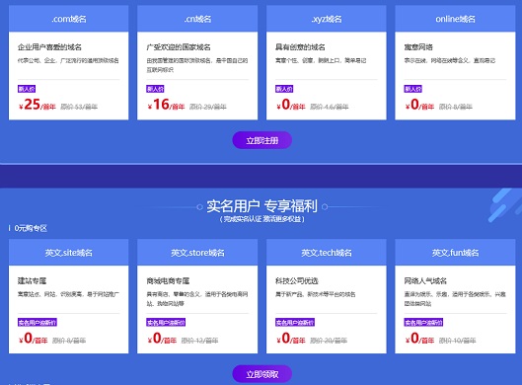Click 科技公司优选 title on tech card

pos(297,280)
